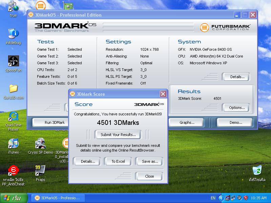Click the Feature Tests 0 of 5 value

72,76
